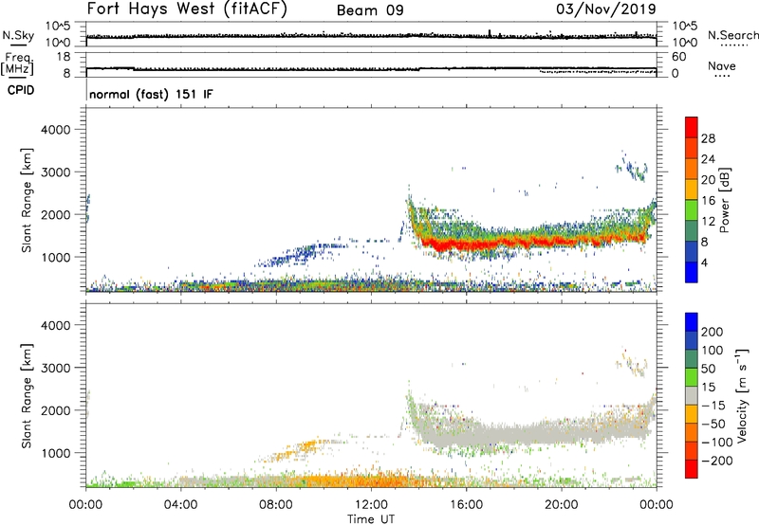Pick the red top segment of power colorbar
The width and height of the screenshot is (759, 525).
(692, 128)
